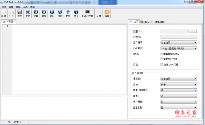Click the UAC: label
Image resolution: width=205 pixels, height=125 pixels.
(x=136, y=54)
